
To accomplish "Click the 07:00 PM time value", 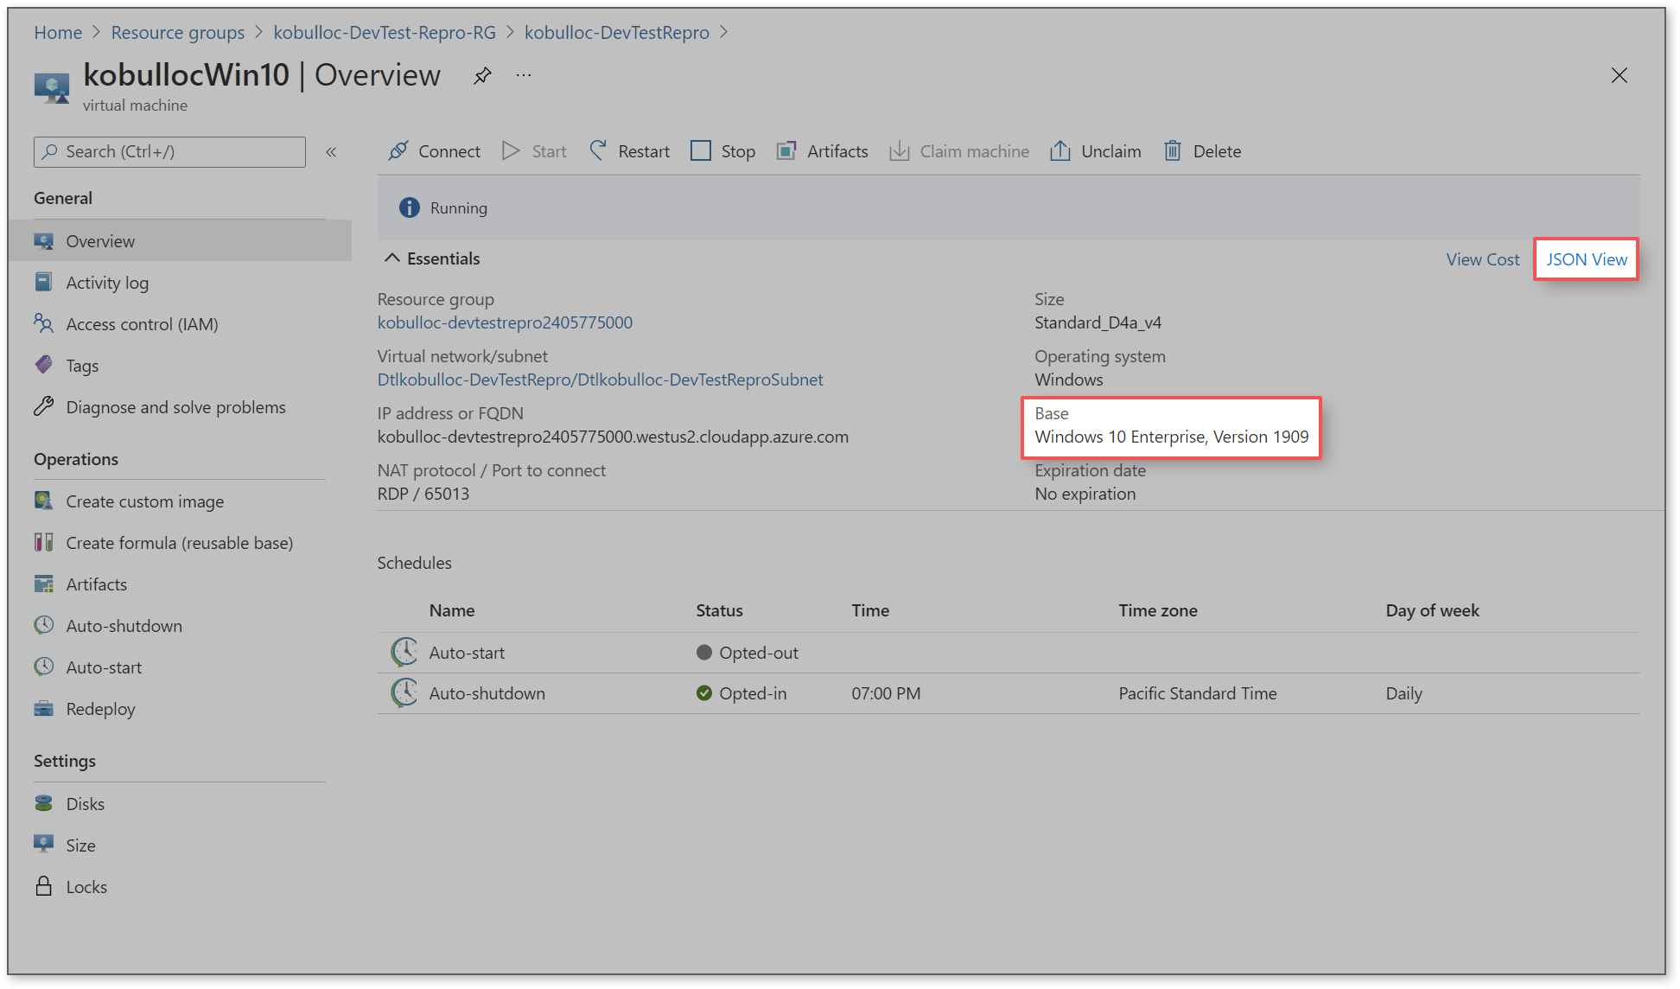I will (886, 693).
